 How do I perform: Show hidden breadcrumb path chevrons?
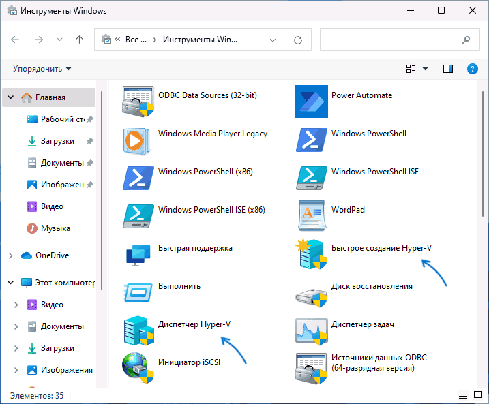[117, 40]
